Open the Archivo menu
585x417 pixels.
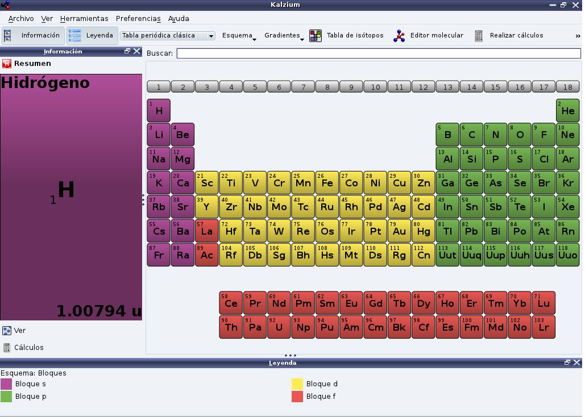21,18
